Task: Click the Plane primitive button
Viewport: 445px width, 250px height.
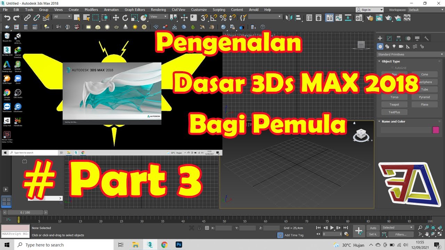Action: pos(424,105)
